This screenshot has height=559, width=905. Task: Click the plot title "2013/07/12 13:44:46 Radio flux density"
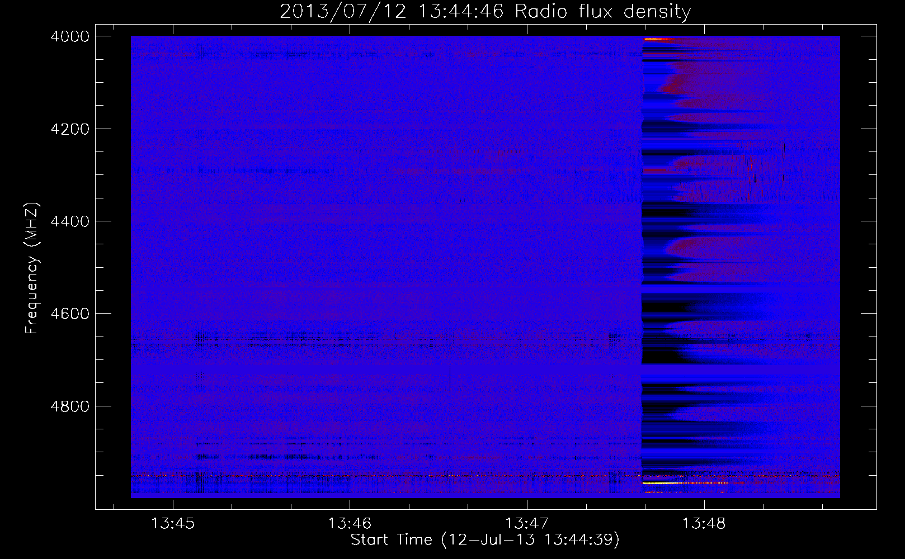485,11
